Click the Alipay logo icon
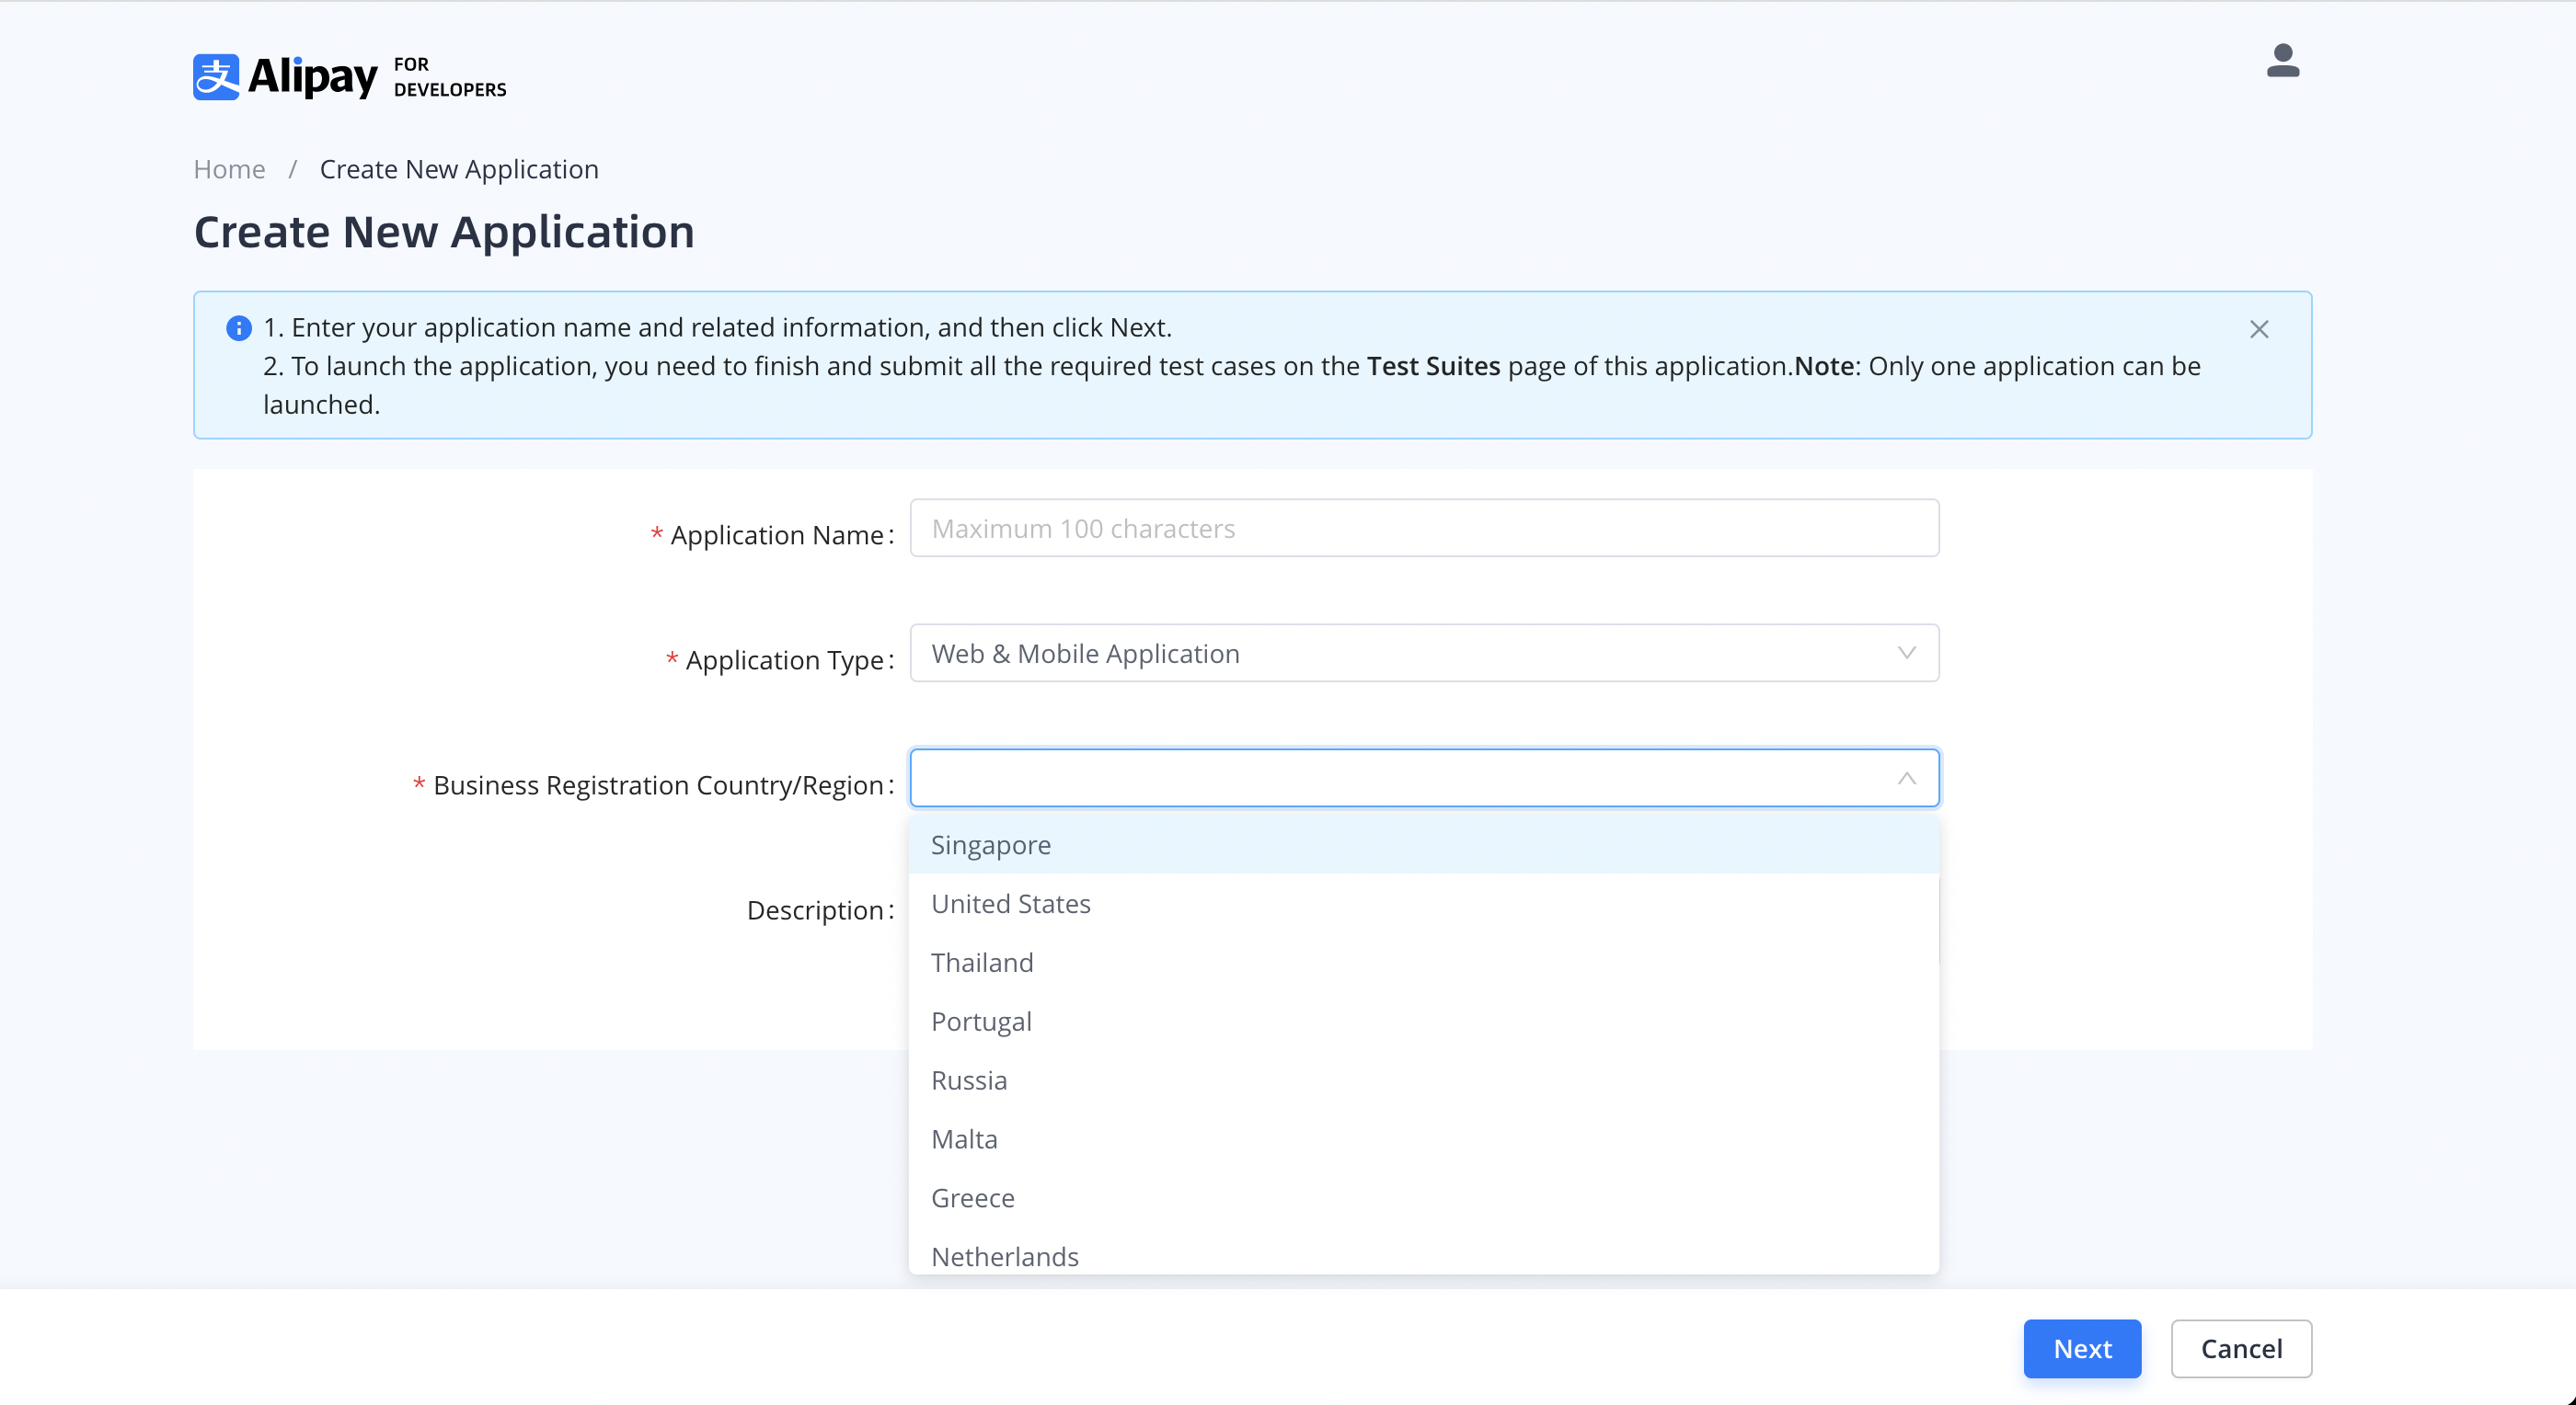 click(216, 77)
